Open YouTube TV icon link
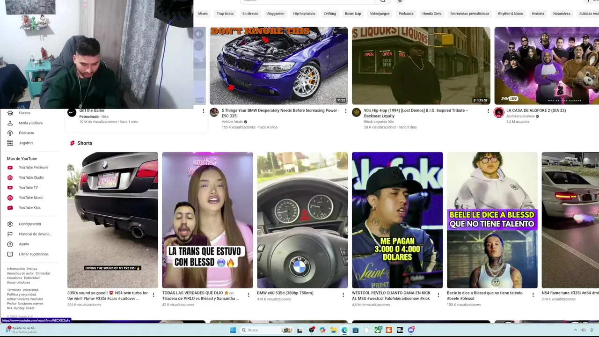599x337 pixels. click(10, 188)
